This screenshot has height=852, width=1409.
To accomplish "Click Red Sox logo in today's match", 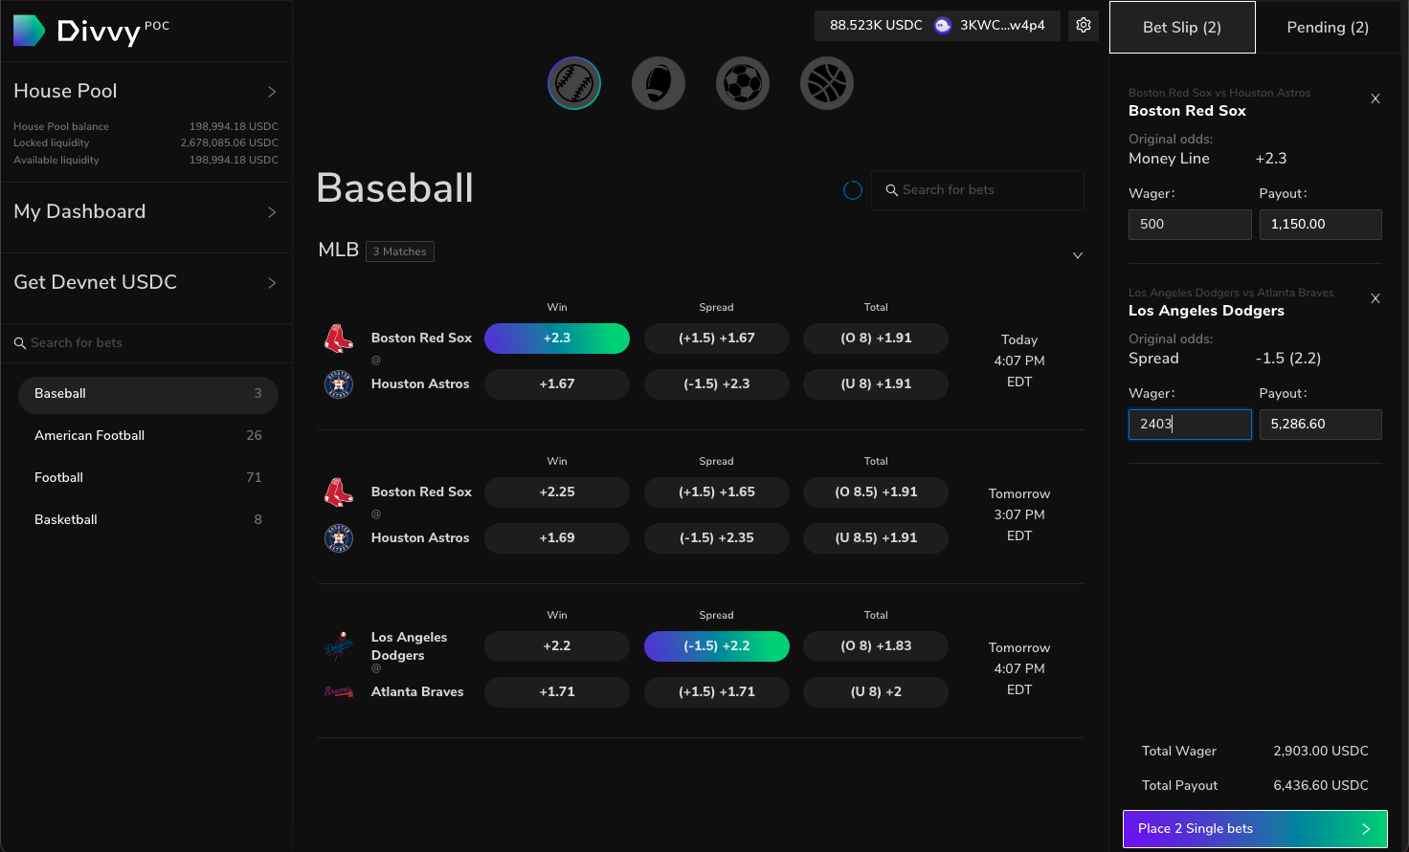I will pos(339,339).
